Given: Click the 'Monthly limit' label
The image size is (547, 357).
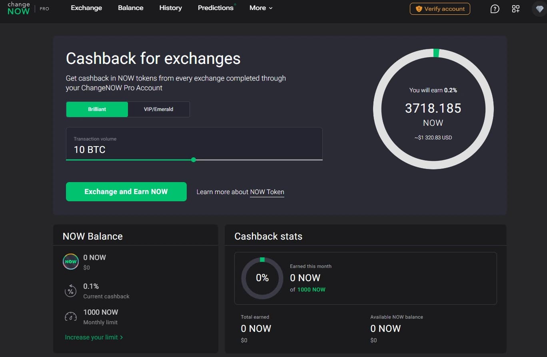Looking at the screenshot, I should tap(100, 322).
